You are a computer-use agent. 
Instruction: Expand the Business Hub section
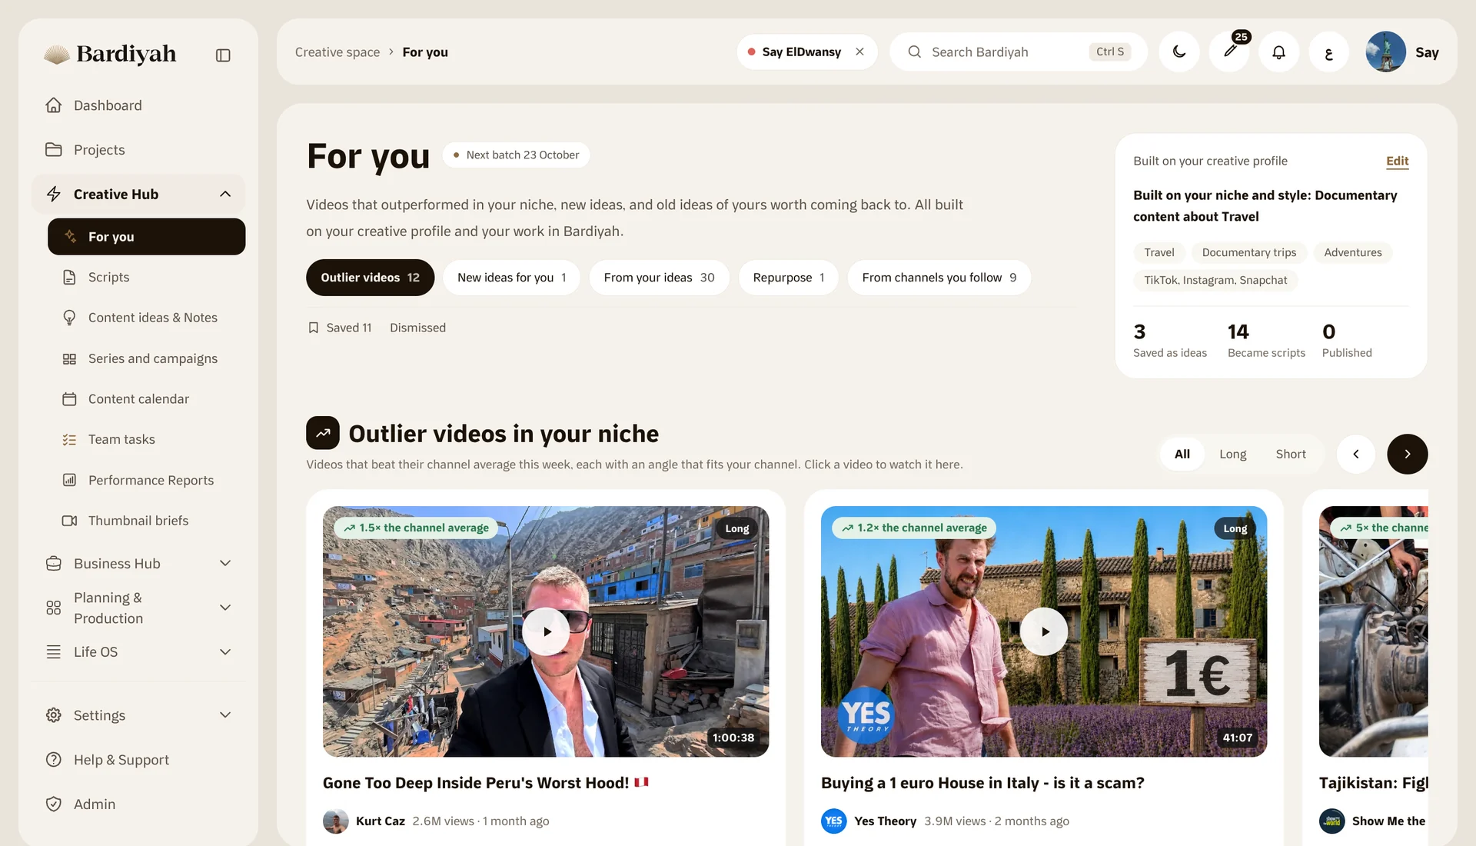(139, 564)
